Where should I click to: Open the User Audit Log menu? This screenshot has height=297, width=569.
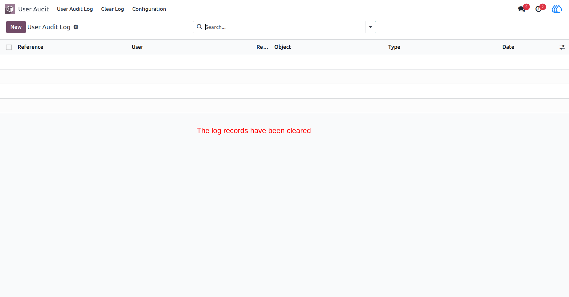(75, 9)
